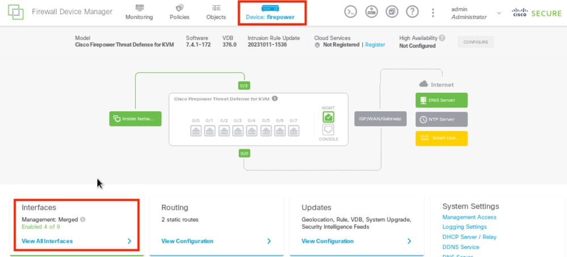Click the Interfaces card heading
Image resolution: width=567 pixels, height=257 pixels.
(x=39, y=208)
